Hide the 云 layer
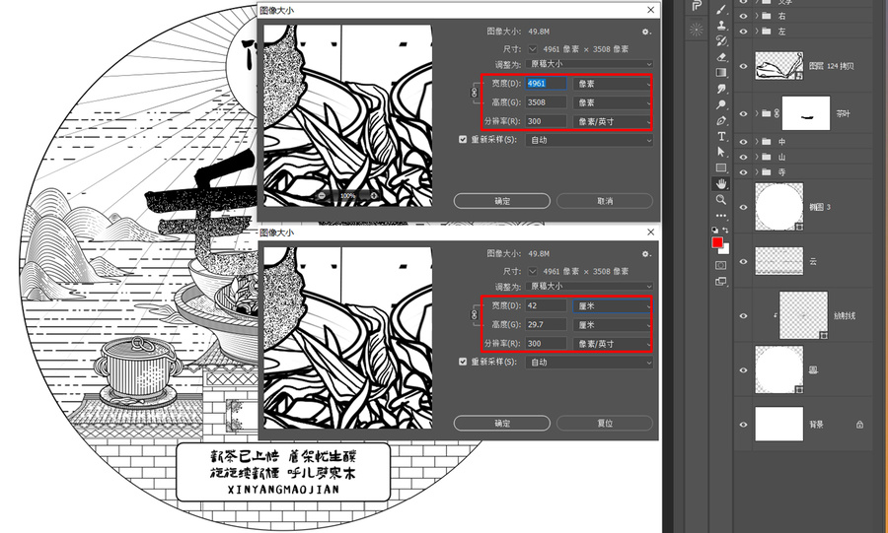 tap(743, 262)
